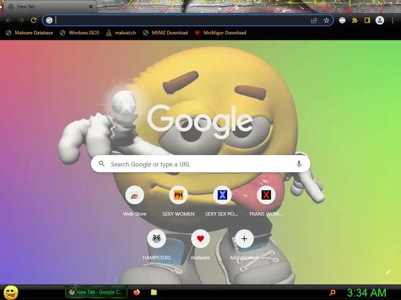Share this page via share icon
Screen dimensions: 401x300
tap(314, 20)
